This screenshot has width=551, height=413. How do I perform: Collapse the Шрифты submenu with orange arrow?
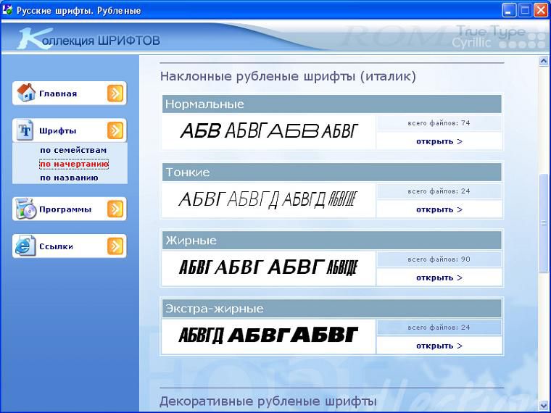pyautogui.click(x=115, y=130)
